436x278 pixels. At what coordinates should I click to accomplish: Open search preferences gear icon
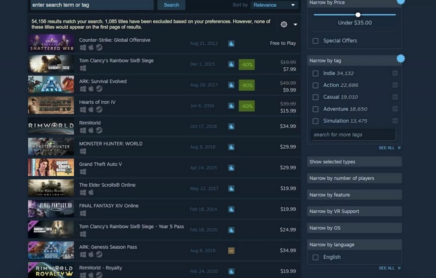click(x=284, y=24)
